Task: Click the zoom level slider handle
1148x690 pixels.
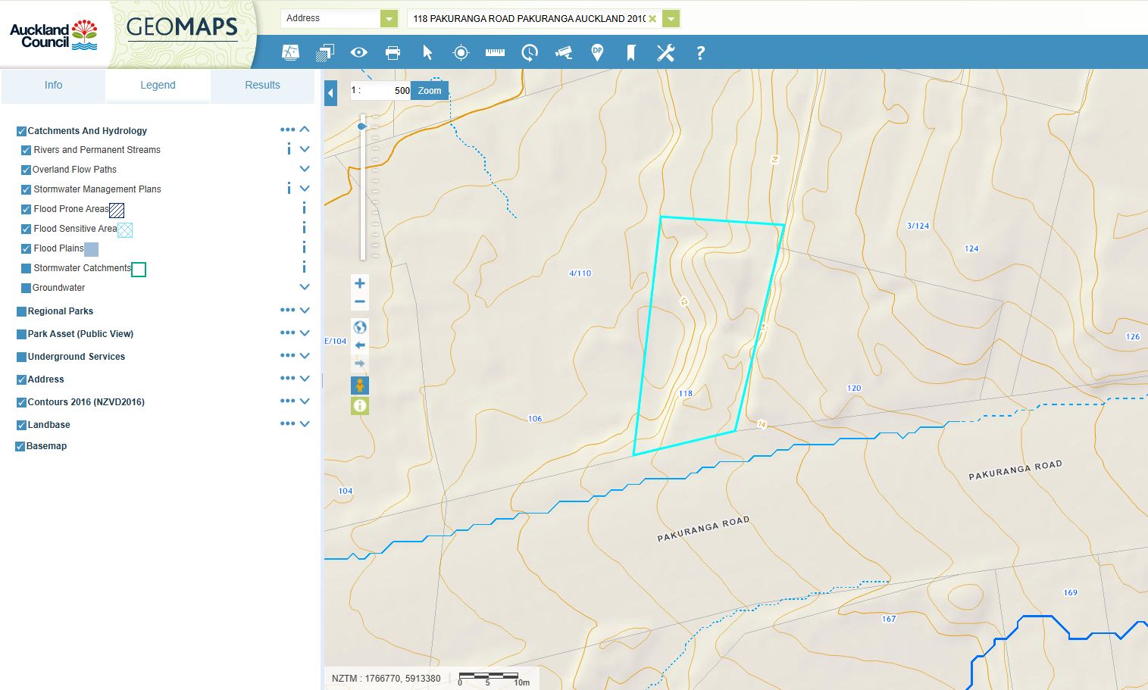Action: (362, 126)
